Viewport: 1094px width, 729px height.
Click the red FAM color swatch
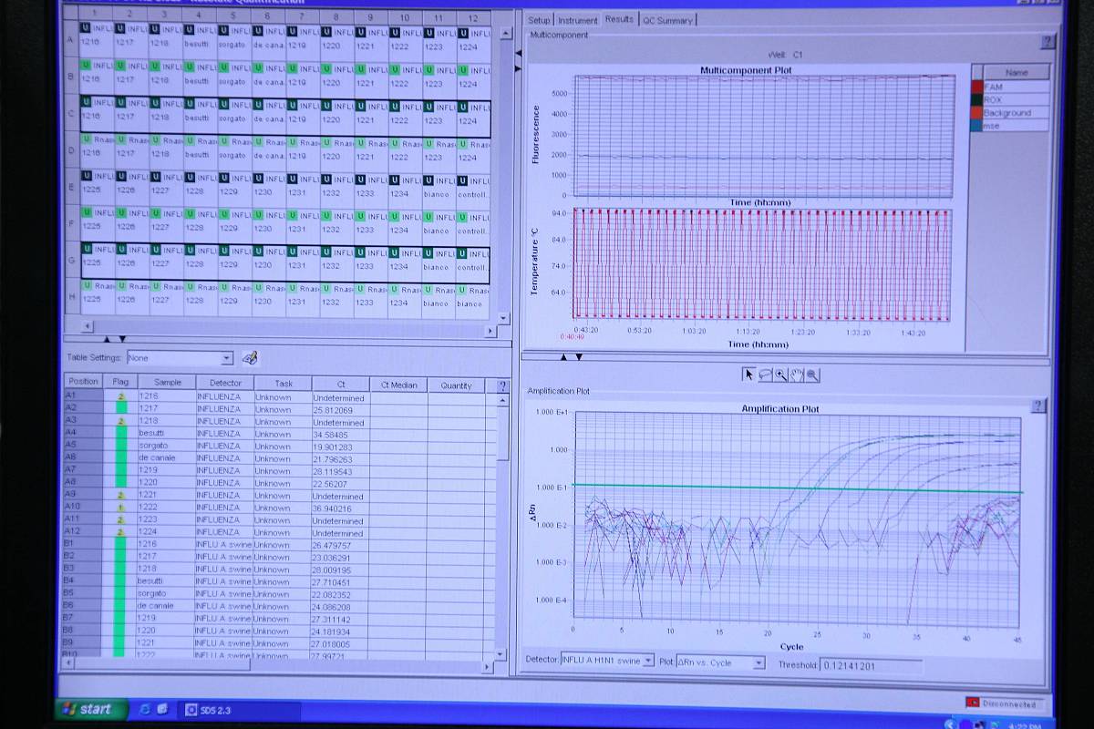tap(977, 87)
